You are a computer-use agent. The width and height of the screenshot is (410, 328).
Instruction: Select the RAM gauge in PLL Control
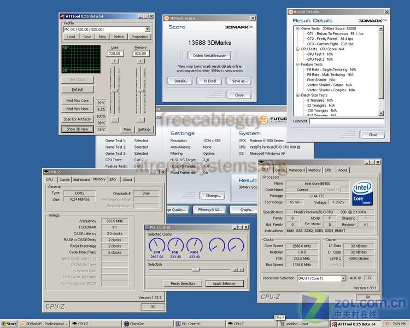click(x=194, y=246)
